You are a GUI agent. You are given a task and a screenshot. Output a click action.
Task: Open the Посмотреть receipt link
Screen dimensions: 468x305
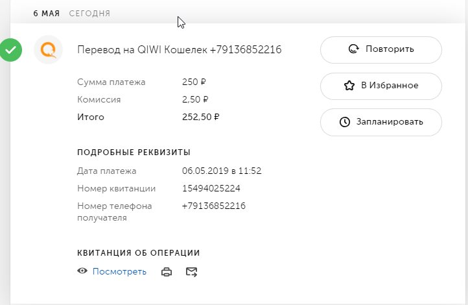point(119,271)
